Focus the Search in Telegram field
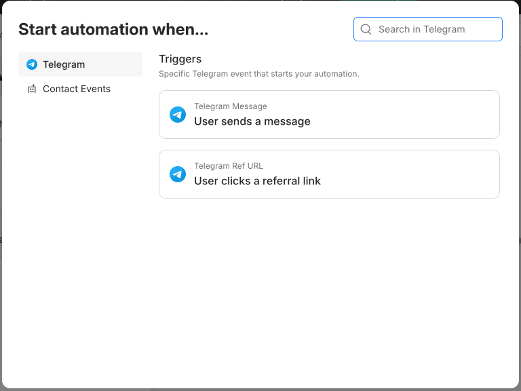Image resolution: width=521 pixels, height=391 pixels. tap(428, 29)
